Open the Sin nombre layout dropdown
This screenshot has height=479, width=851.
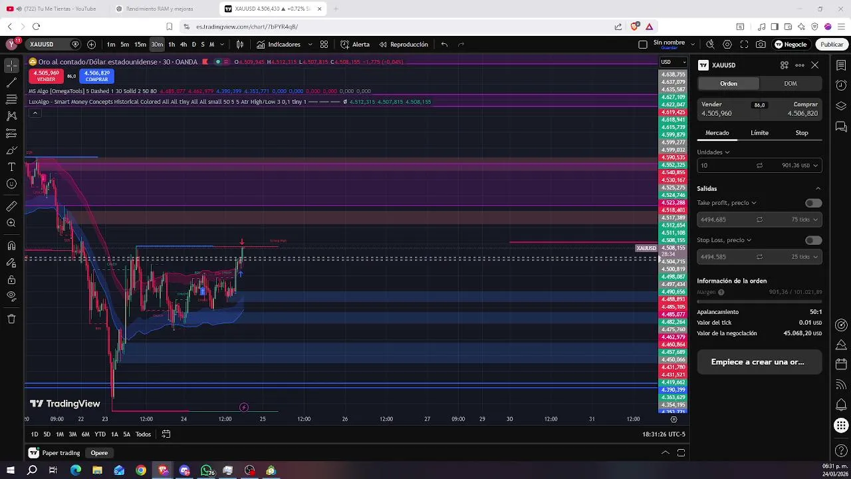pos(693,45)
